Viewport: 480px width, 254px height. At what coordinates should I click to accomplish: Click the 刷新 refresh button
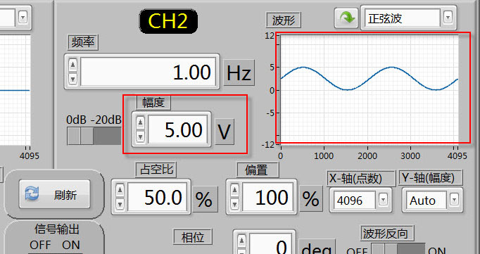tap(54, 195)
